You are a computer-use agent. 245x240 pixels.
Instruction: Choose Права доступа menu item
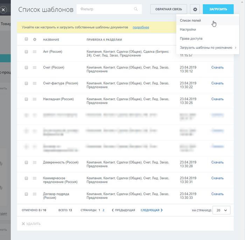(x=191, y=39)
